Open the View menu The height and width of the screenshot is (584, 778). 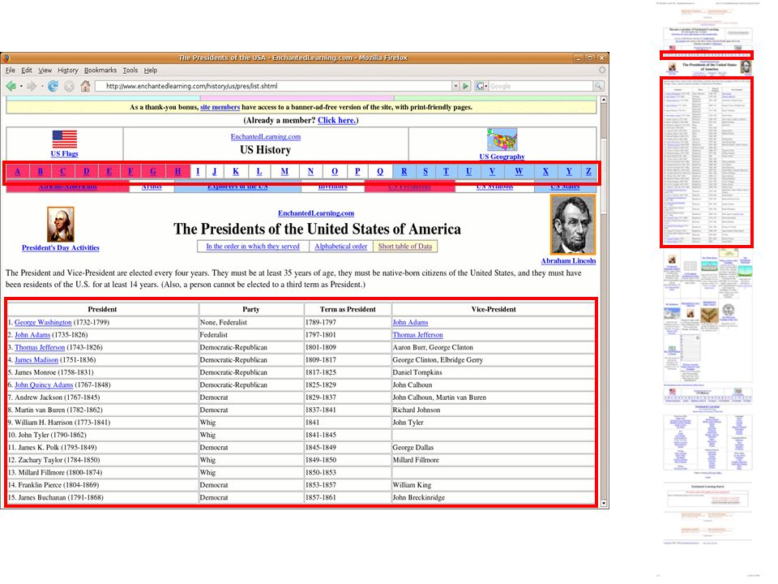45,70
